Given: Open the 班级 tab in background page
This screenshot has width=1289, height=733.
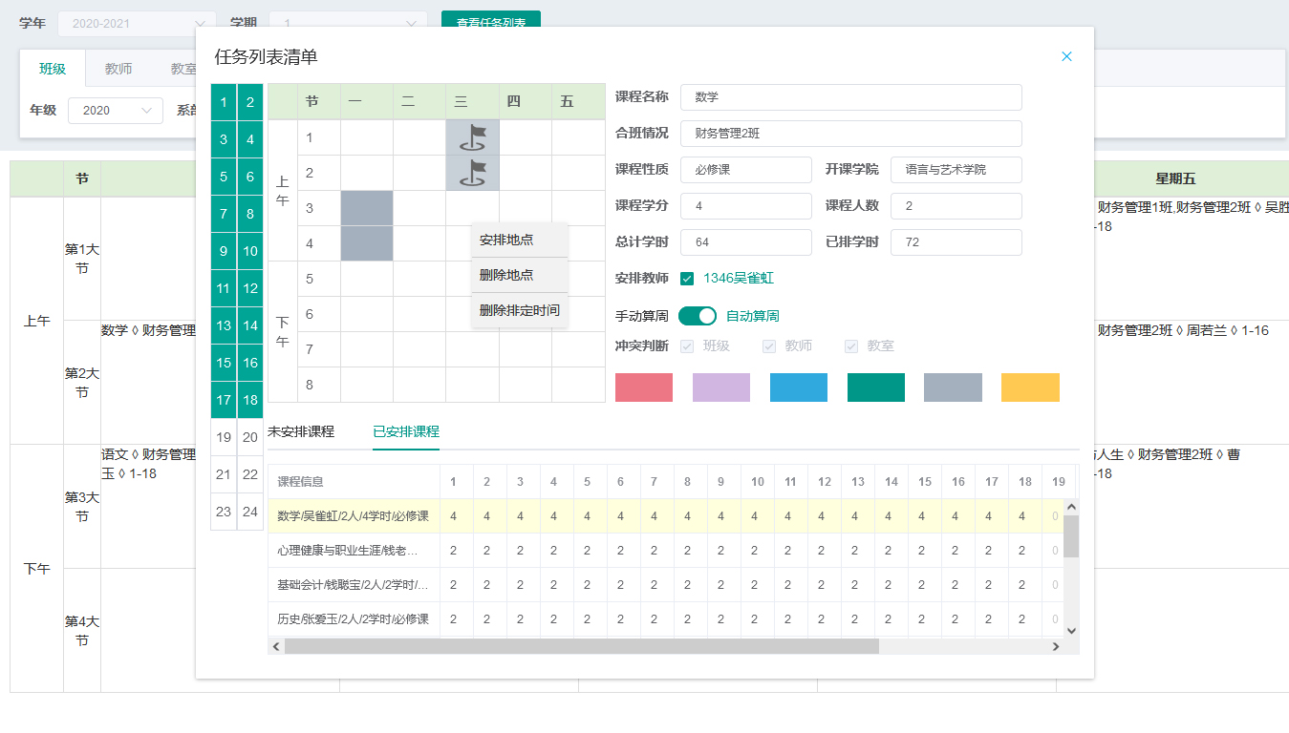Looking at the screenshot, I should (53, 69).
